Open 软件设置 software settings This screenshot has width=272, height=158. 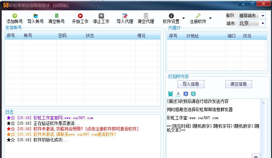point(171,19)
